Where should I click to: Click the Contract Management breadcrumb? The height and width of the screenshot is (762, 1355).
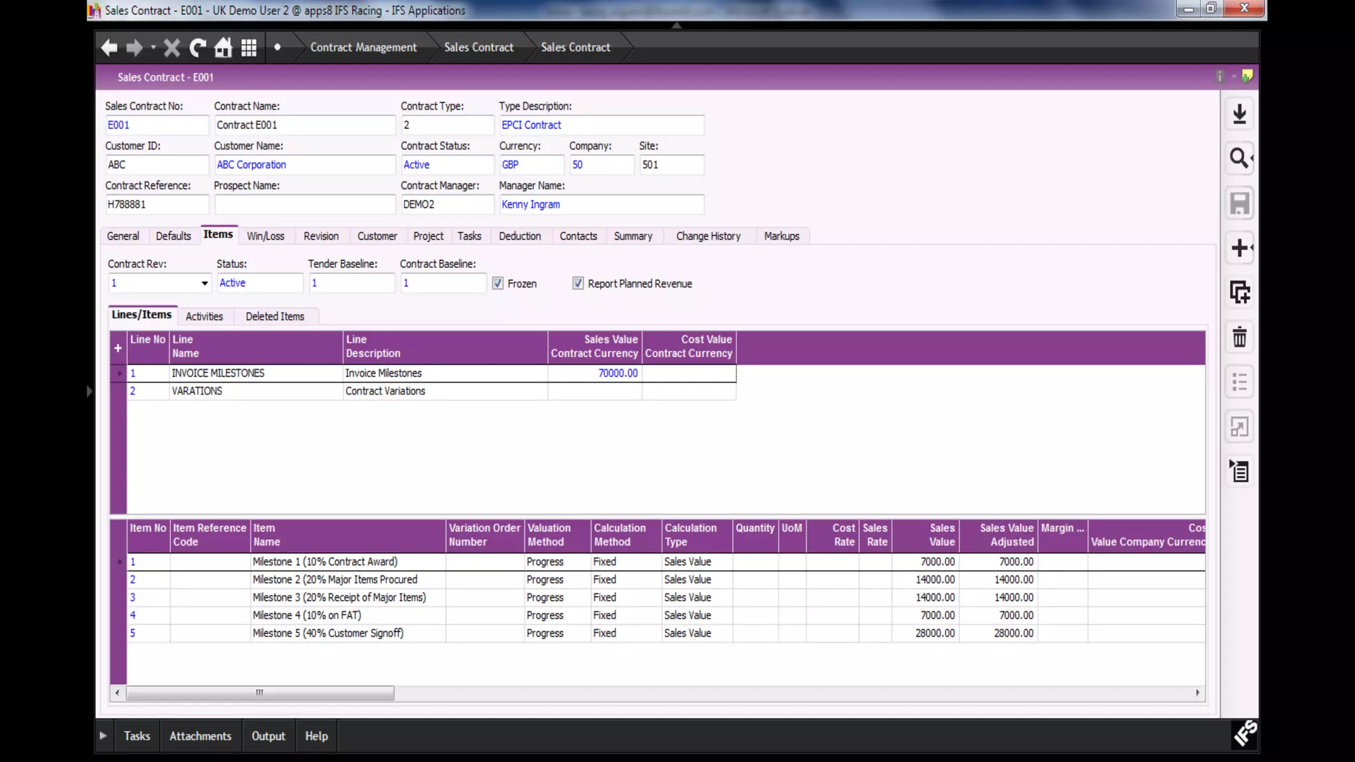(363, 48)
